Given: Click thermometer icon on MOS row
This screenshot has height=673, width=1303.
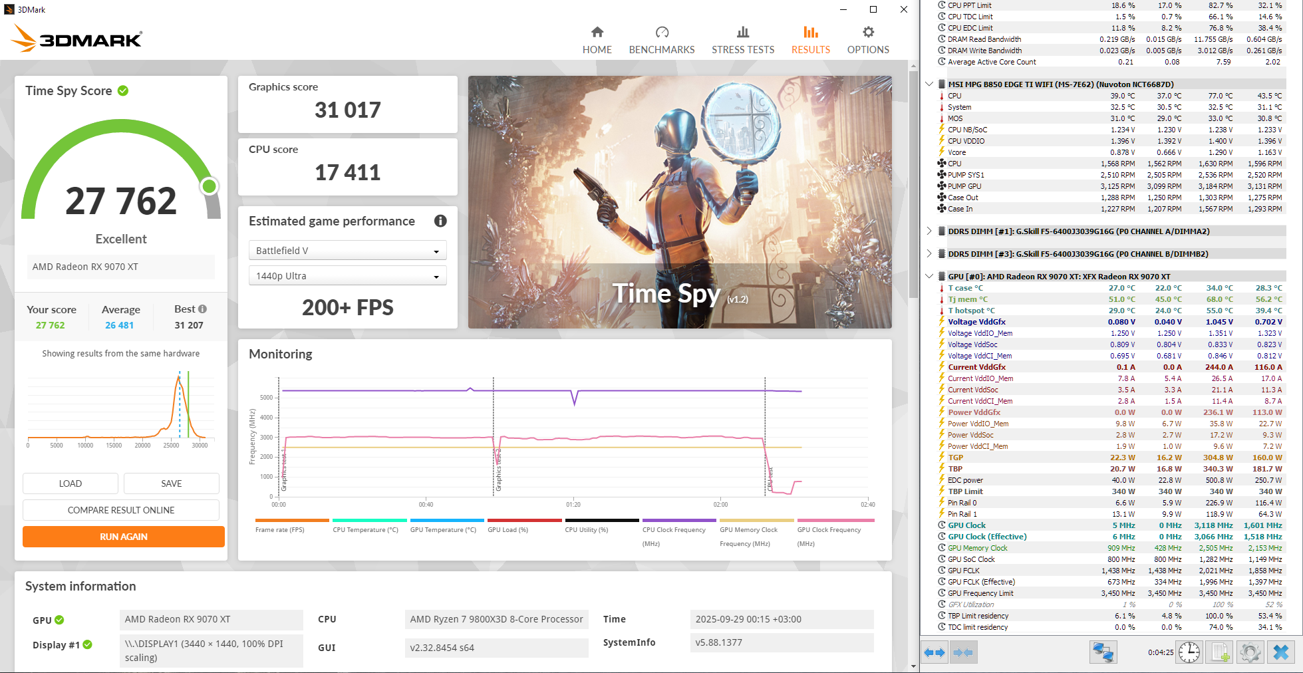Looking at the screenshot, I should [x=942, y=118].
